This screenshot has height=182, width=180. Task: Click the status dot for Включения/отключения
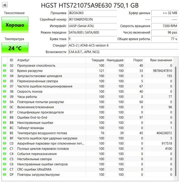[4, 107]
